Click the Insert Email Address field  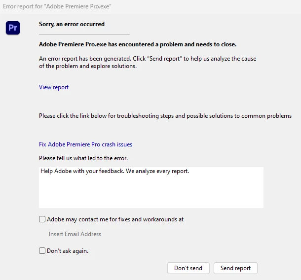pos(75,234)
